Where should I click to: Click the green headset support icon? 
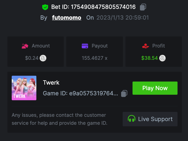pyautogui.click(x=132, y=119)
